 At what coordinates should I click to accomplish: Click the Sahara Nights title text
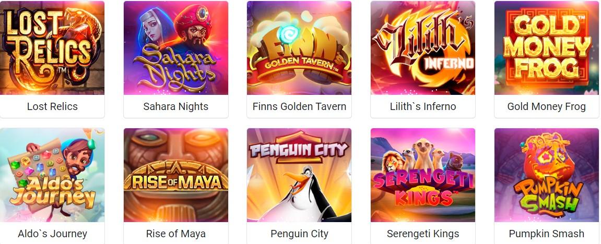tap(176, 106)
